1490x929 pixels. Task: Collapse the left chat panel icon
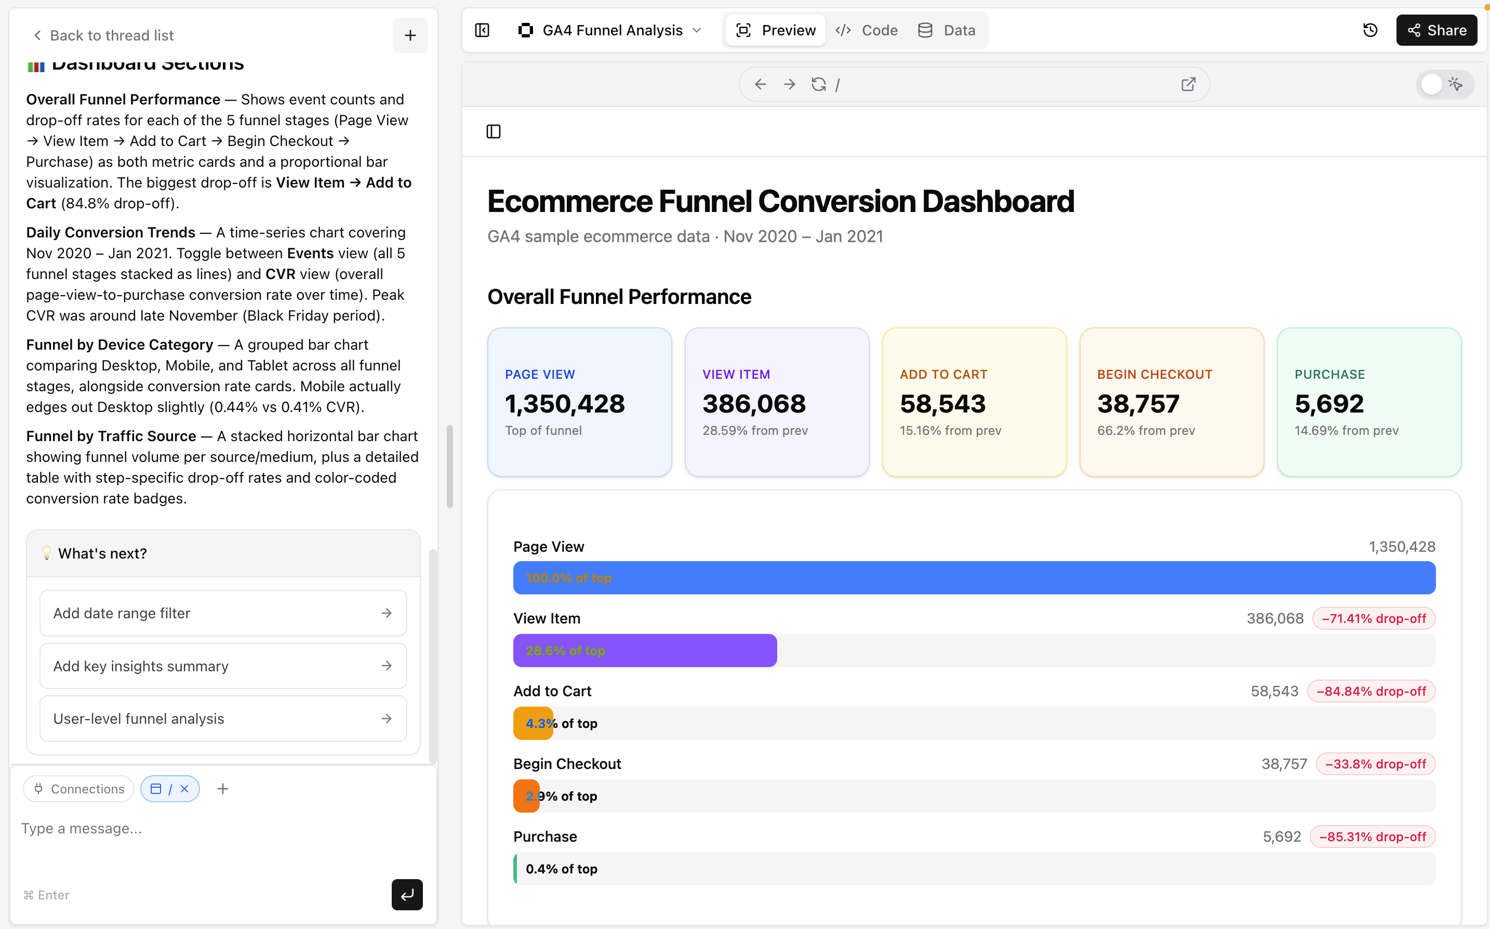tap(482, 30)
